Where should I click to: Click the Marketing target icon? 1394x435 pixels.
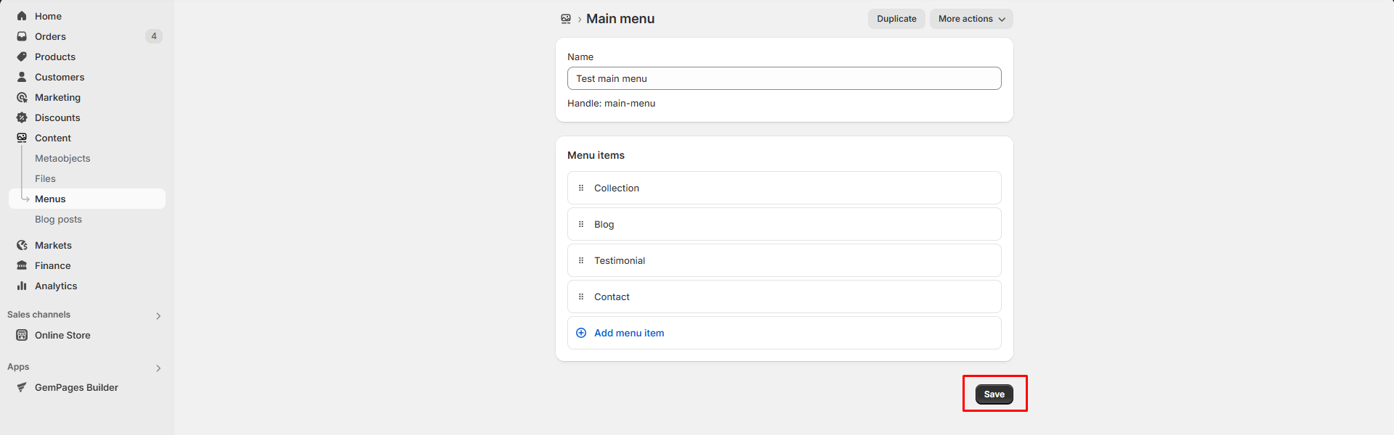coord(22,97)
